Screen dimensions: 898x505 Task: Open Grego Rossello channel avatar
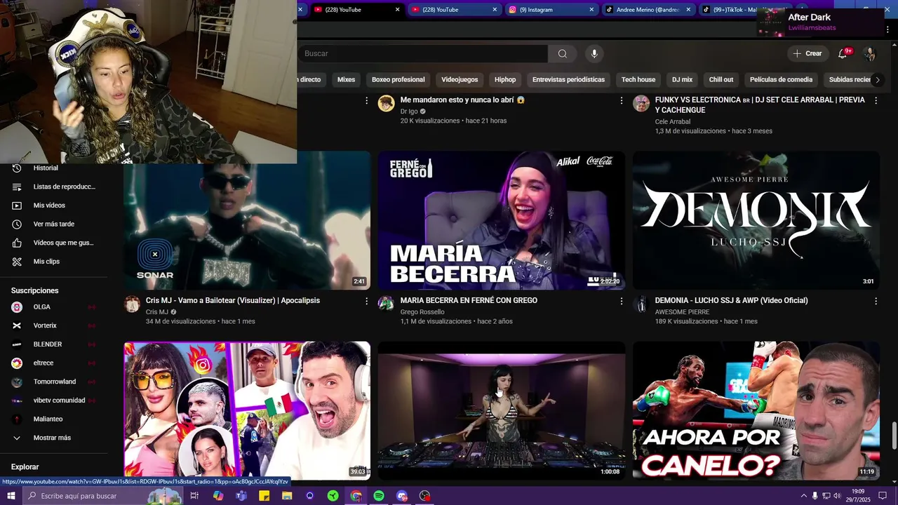click(x=386, y=304)
